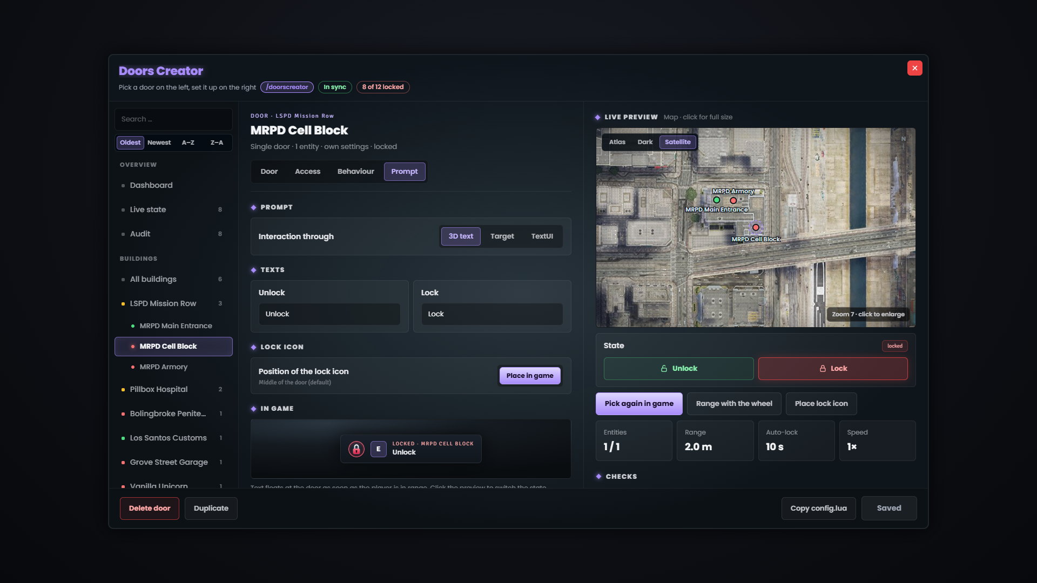Switch the map to Atlas style

617,142
